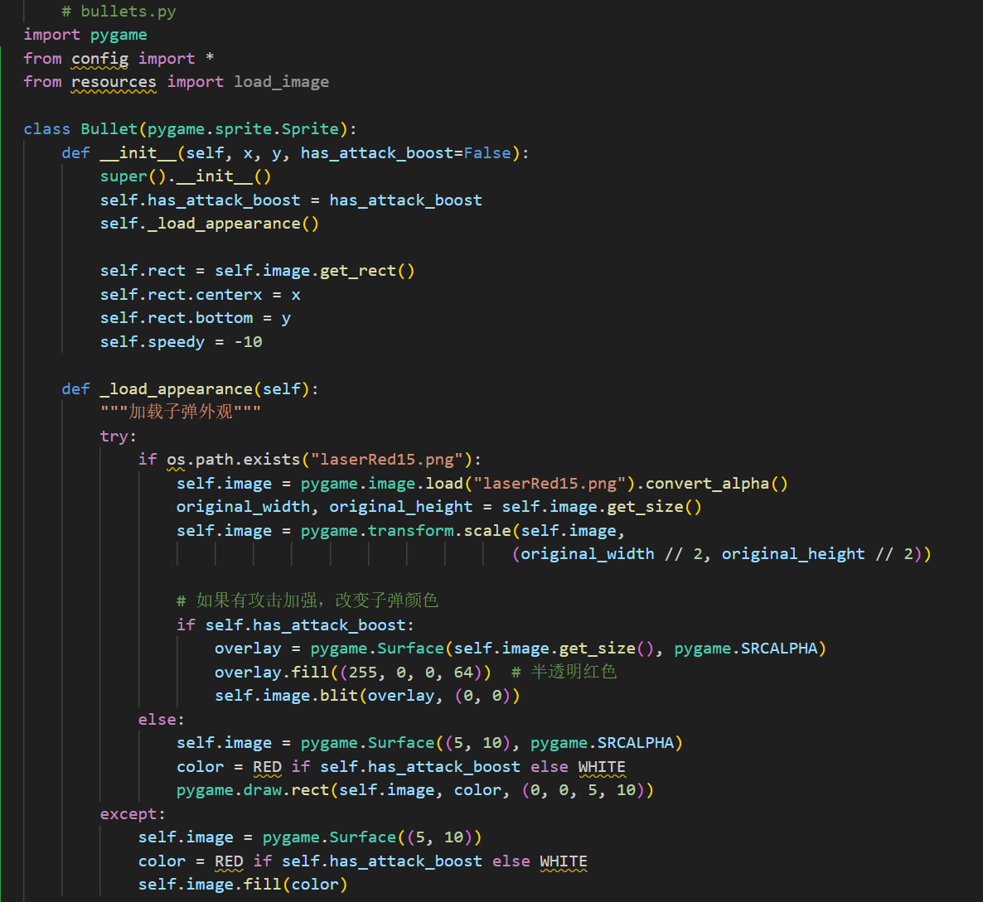
Task: Click the standalone 'else:' line
Action: tap(162, 720)
